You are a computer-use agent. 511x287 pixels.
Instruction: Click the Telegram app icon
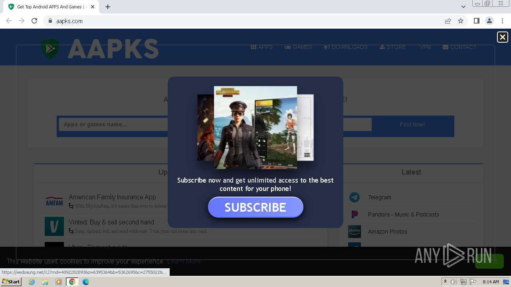point(355,197)
